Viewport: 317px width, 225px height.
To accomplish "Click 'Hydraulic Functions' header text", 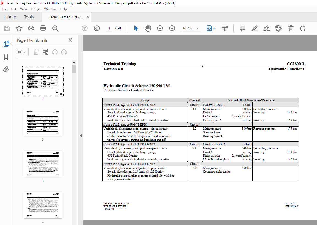I will click(286, 69).
